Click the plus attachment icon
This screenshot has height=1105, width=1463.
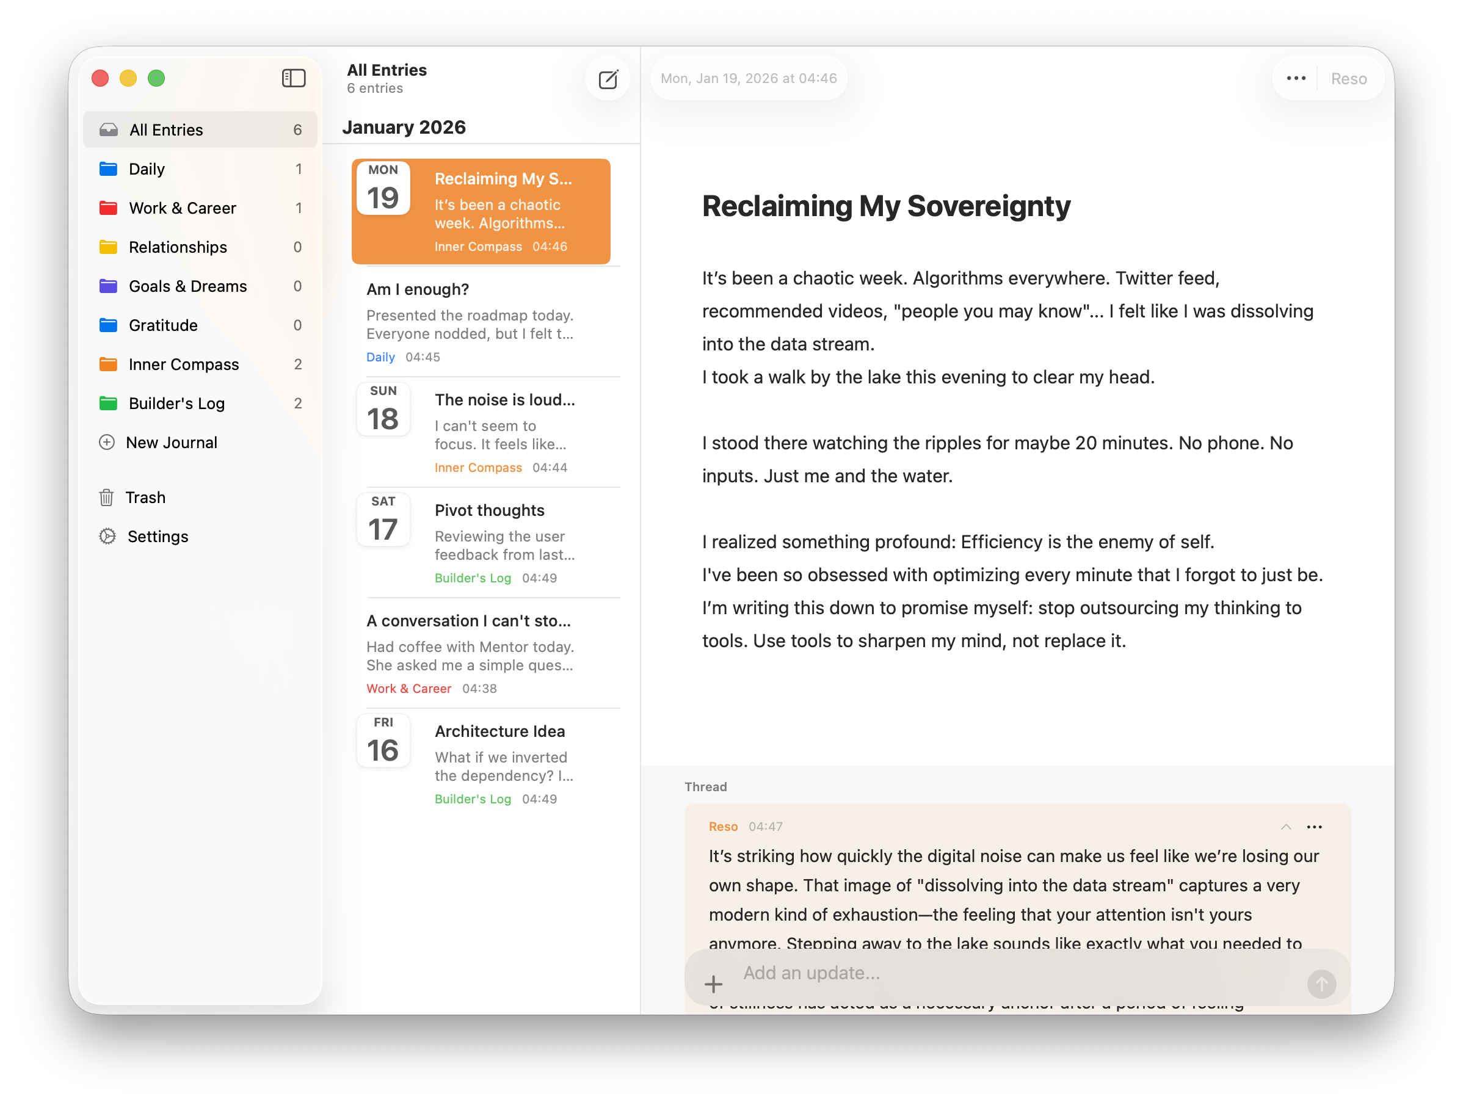(x=713, y=984)
